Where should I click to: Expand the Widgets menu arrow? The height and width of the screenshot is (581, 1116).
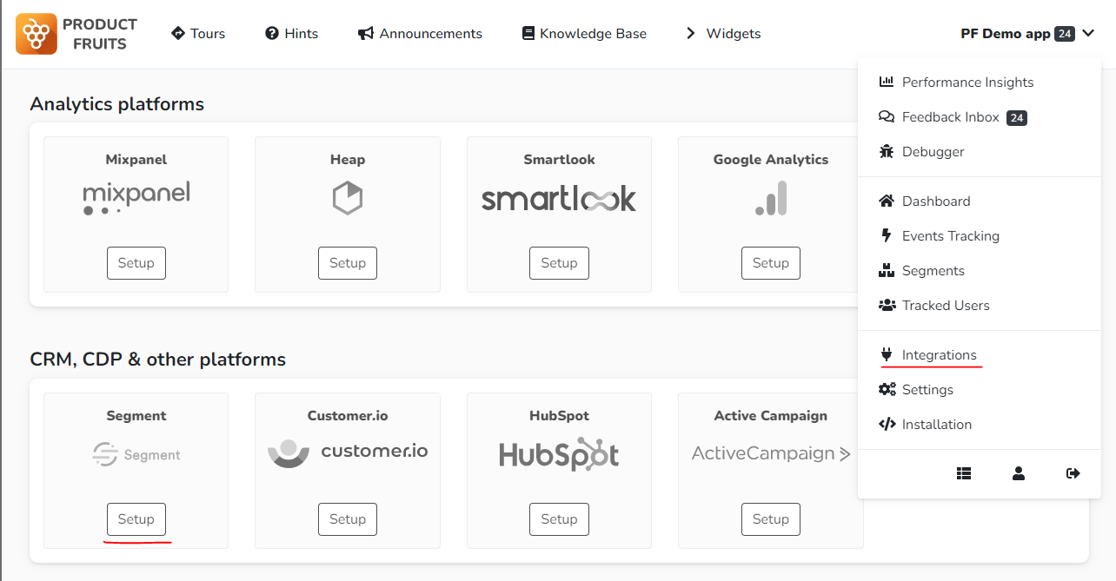691,33
